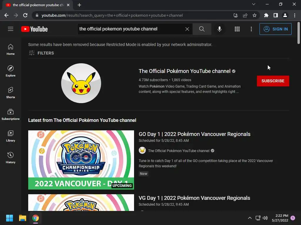The height and width of the screenshot is (225, 301).
Task: Click the install app icon in address bar
Action: coord(235,15)
